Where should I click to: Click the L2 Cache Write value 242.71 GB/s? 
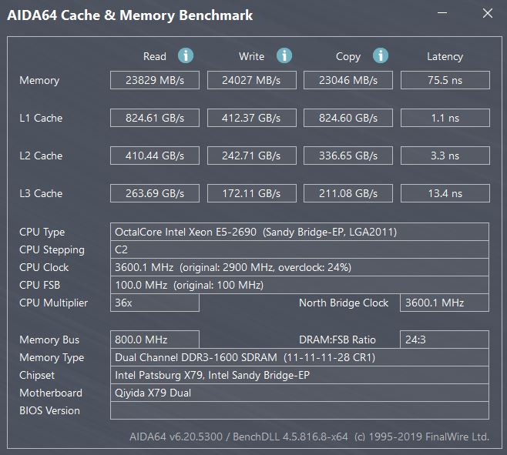click(251, 156)
